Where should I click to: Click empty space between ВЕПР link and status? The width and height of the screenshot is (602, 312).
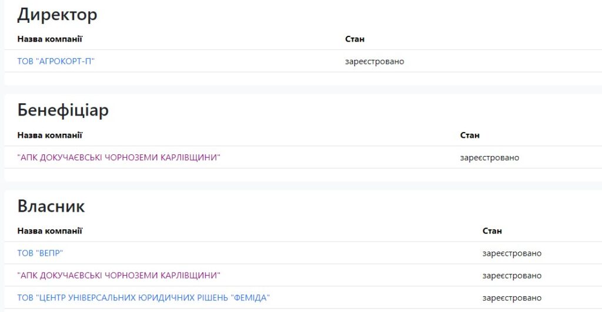click(265, 253)
